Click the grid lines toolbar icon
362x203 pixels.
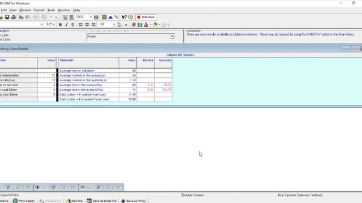tap(163, 25)
